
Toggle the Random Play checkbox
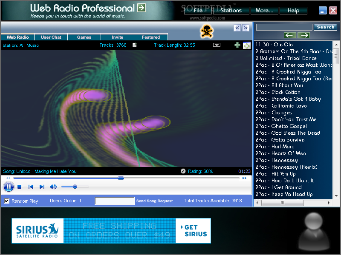pos(7,201)
